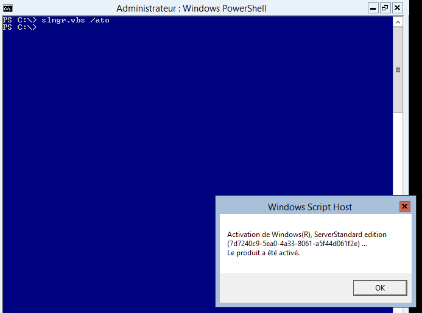This screenshot has width=422, height=313.
Task: Click 'Administrateur : Windows PowerShell' title bar
Action: pyautogui.click(x=191, y=9)
